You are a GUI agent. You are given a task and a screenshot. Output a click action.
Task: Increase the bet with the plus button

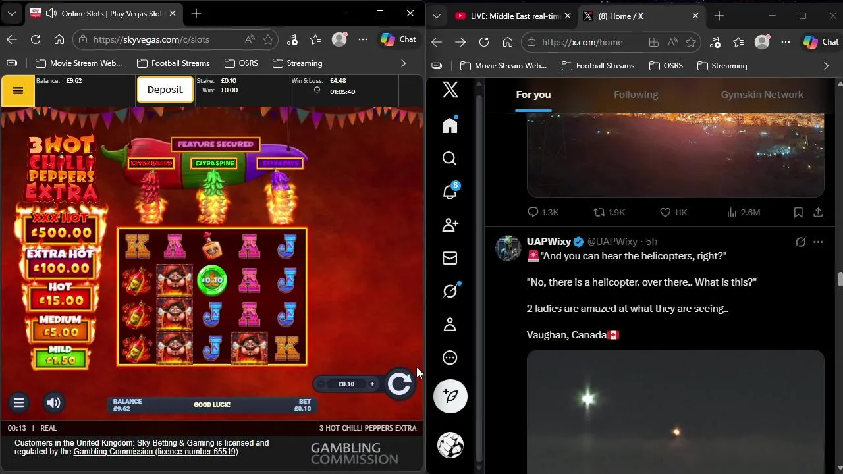pyautogui.click(x=372, y=384)
